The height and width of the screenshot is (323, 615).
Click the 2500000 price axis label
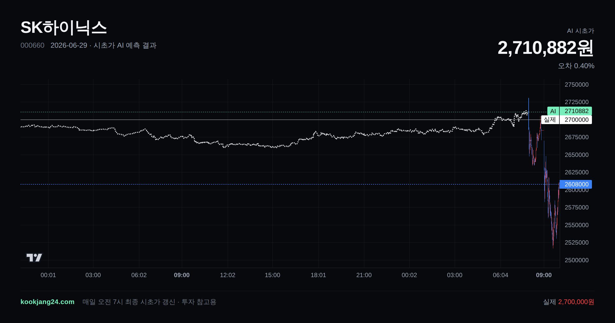click(577, 260)
